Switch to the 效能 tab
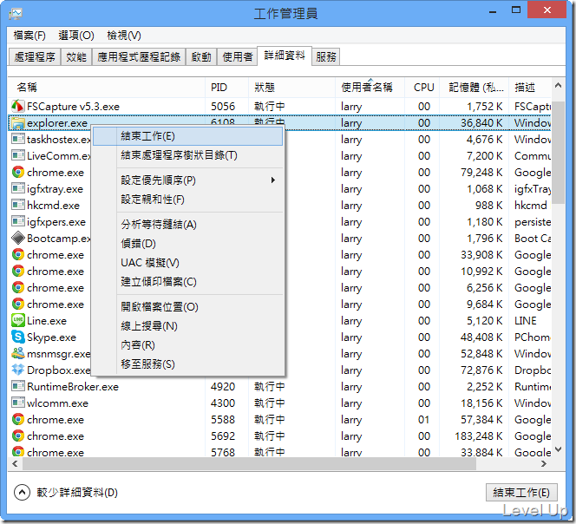 76,57
